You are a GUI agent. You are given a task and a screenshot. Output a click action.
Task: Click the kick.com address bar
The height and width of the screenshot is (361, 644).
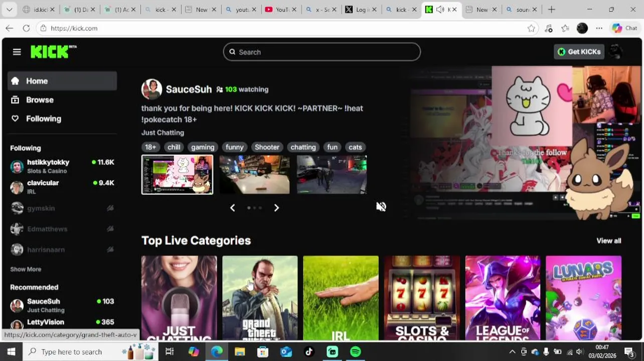pyautogui.click(x=281, y=28)
